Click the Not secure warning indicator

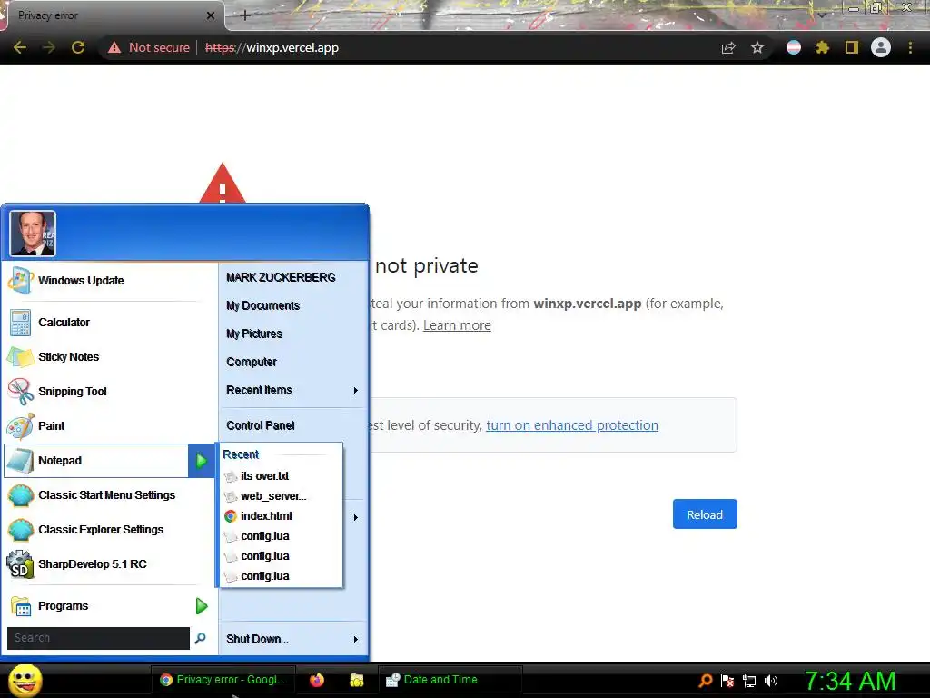click(x=149, y=47)
